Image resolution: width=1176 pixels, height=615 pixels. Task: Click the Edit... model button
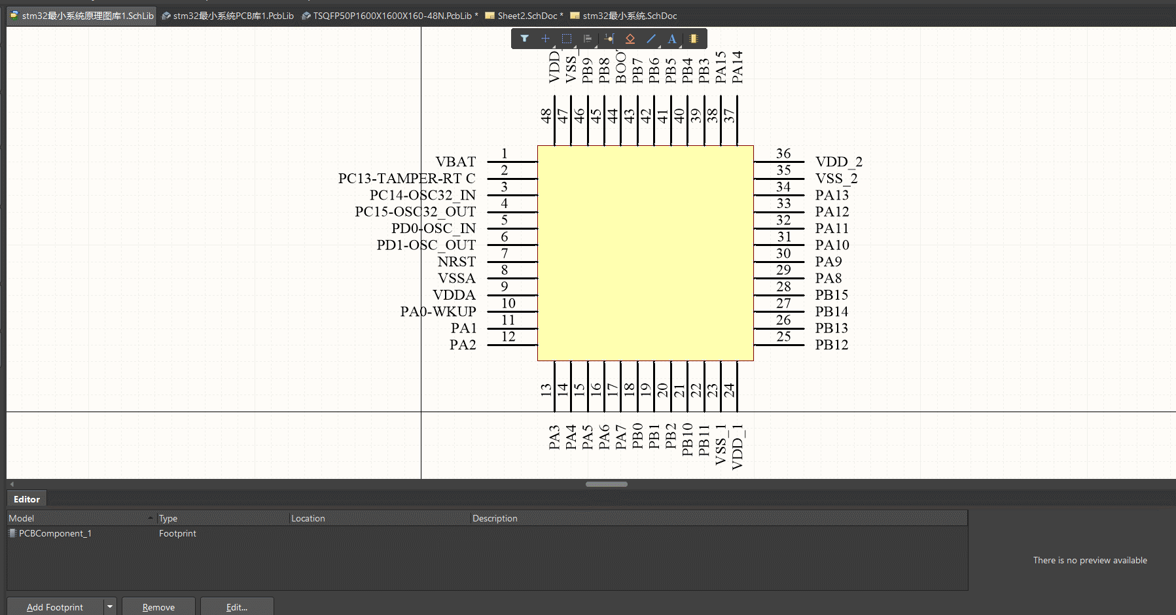click(237, 607)
